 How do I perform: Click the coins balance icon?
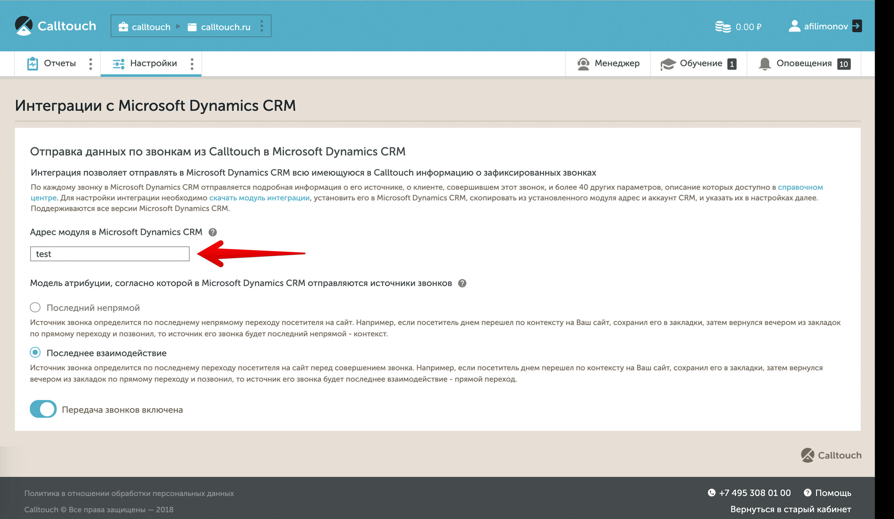click(x=723, y=27)
